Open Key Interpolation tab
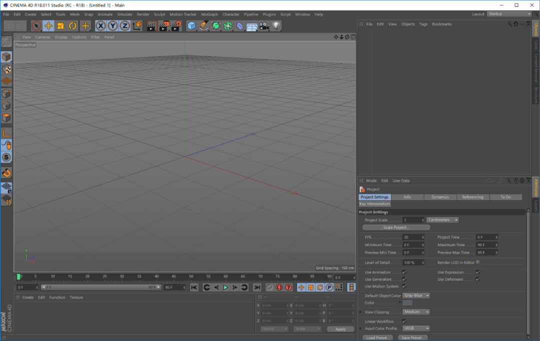Viewport: 540px width, 341px height. (x=374, y=204)
